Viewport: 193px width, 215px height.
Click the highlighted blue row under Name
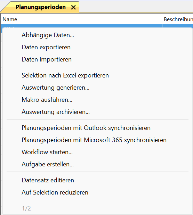point(81,26)
